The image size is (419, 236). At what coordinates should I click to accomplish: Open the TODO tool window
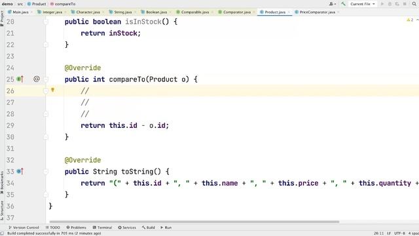tap(53, 227)
